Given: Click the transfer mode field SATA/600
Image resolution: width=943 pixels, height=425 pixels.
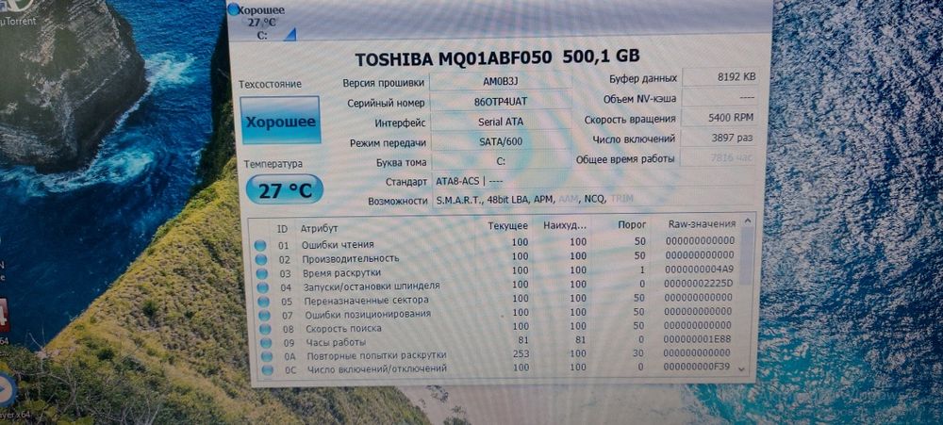Looking at the screenshot, I should 501,142.
